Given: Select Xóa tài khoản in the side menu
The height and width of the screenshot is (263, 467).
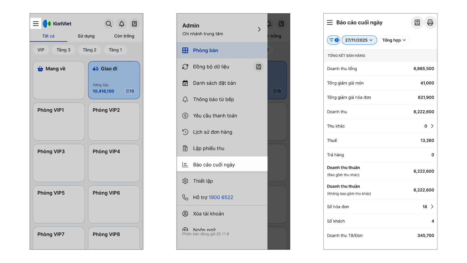Looking at the screenshot, I should pos(222,214).
